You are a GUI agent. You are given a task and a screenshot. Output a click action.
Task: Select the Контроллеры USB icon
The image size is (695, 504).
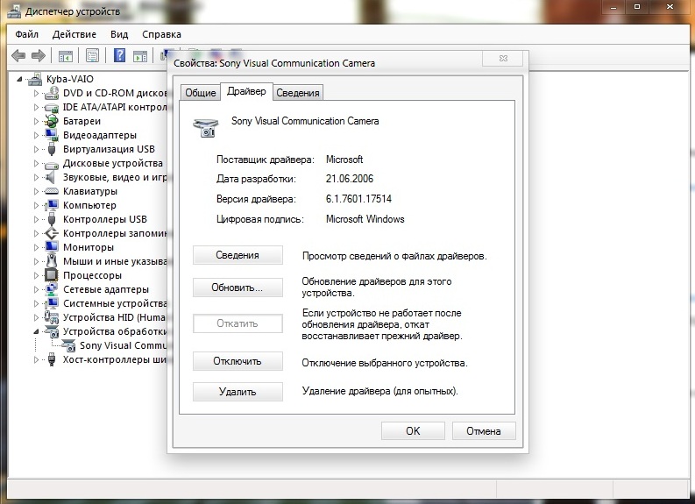(52, 219)
